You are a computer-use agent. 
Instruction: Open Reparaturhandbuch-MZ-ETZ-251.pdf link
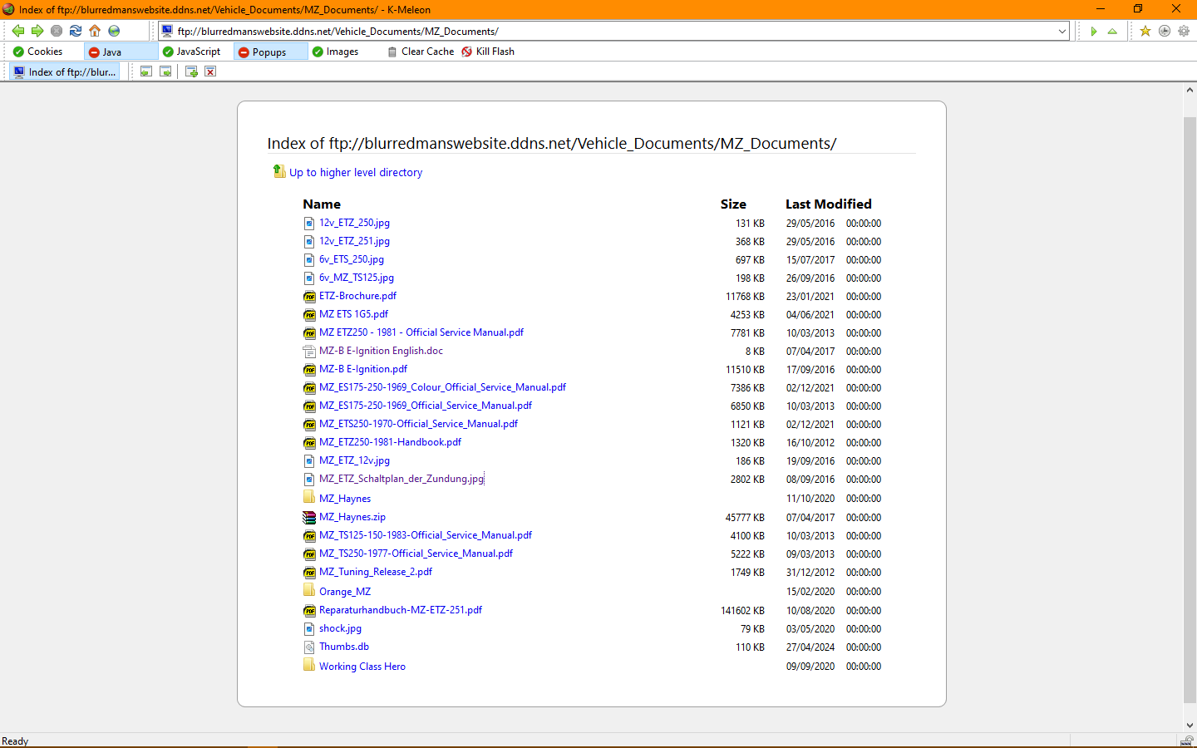(x=401, y=610)
